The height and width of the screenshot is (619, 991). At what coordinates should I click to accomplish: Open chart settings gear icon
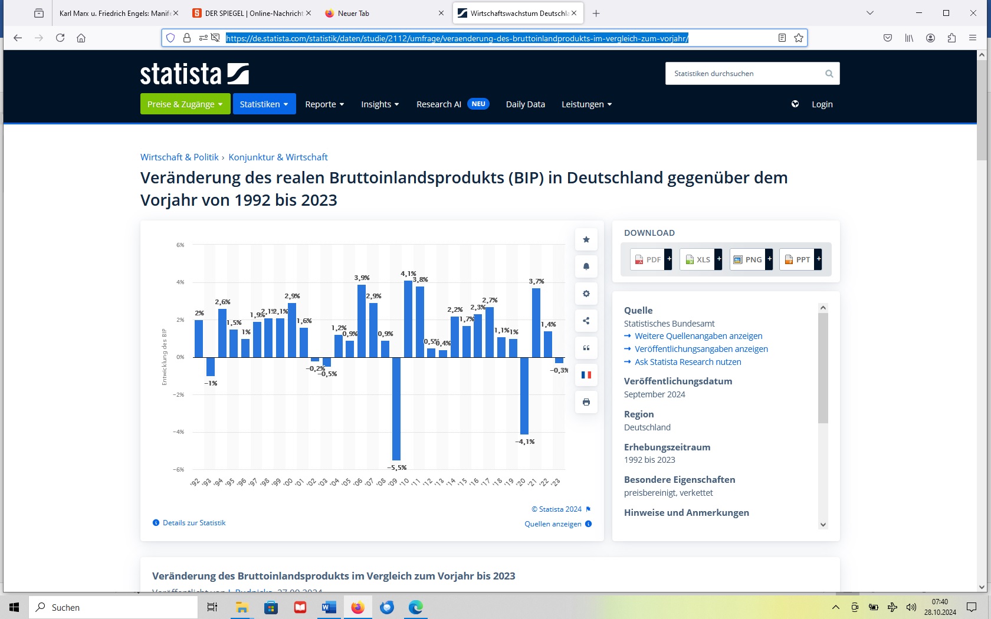click(586, 294)
